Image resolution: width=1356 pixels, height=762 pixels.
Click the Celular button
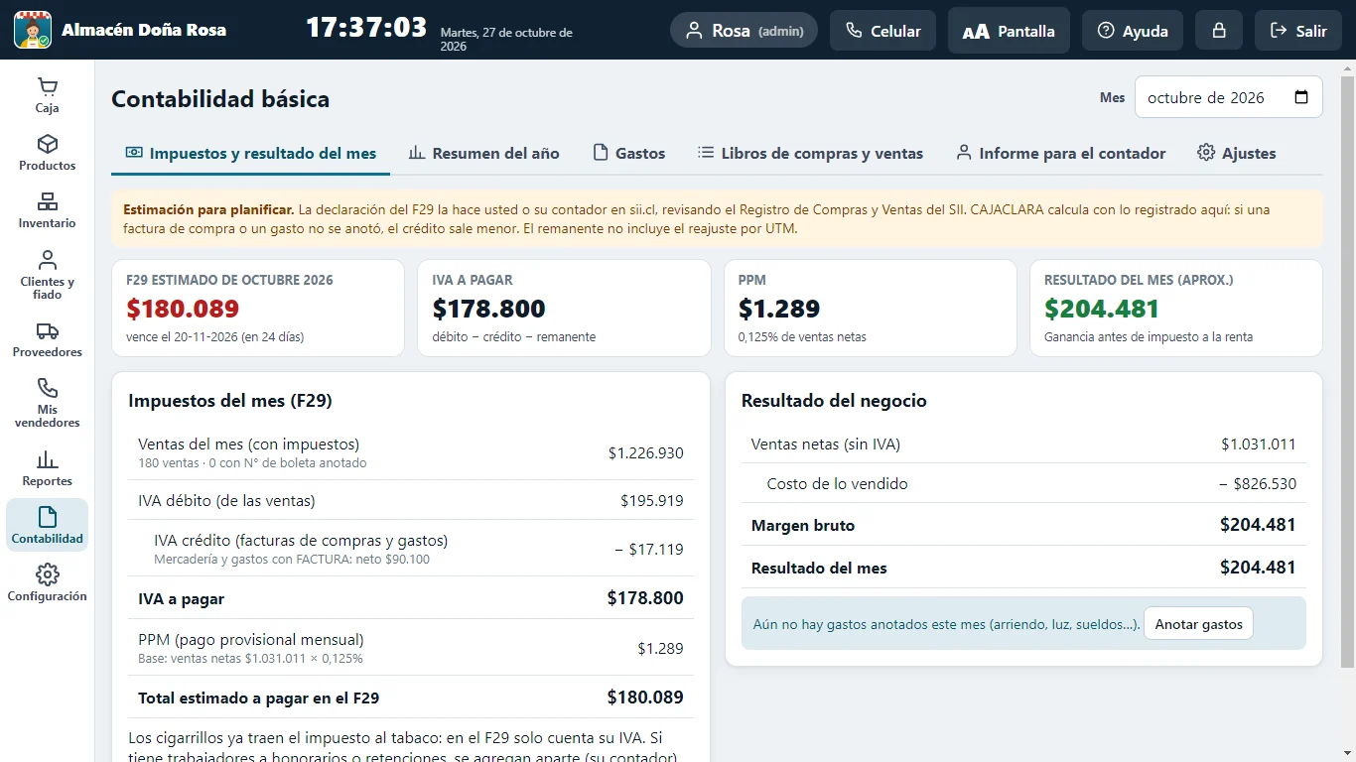click(x=882, y=31)
